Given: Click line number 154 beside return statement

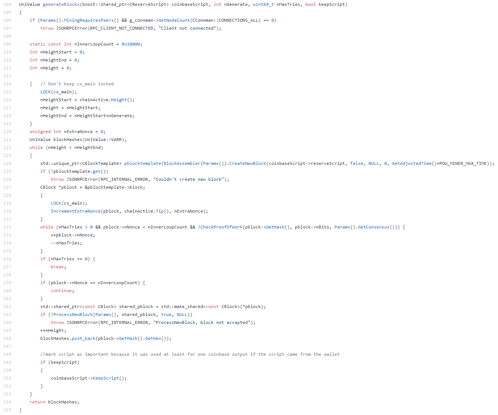Looking at the screenshot, I should (x=7, y=402).
